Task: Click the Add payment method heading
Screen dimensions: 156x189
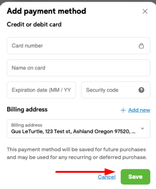Action: [x=46, y=11]
